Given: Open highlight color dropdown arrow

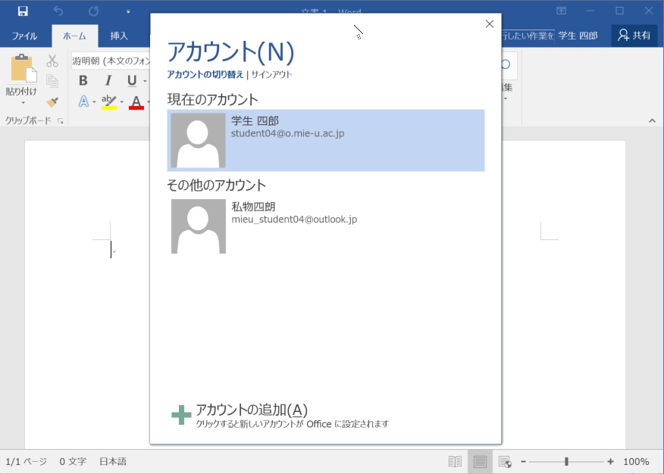Looking at the screenshot, I should click(122, 102).
